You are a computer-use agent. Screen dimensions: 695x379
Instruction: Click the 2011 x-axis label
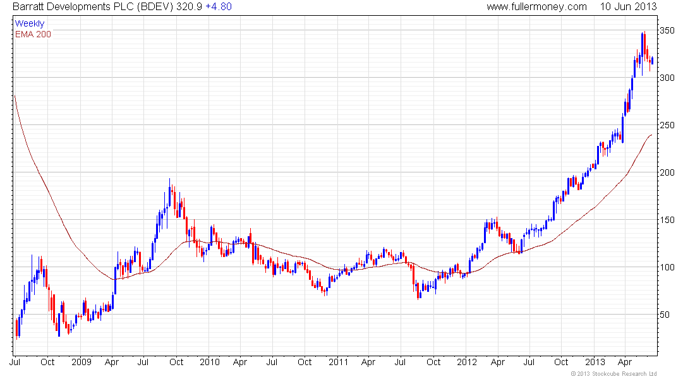[x=338, y=362]
